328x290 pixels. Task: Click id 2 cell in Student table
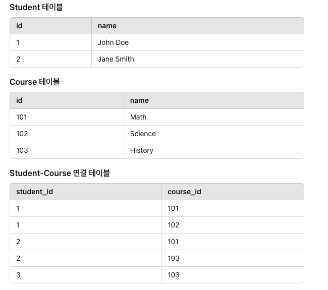coord(50,59)
